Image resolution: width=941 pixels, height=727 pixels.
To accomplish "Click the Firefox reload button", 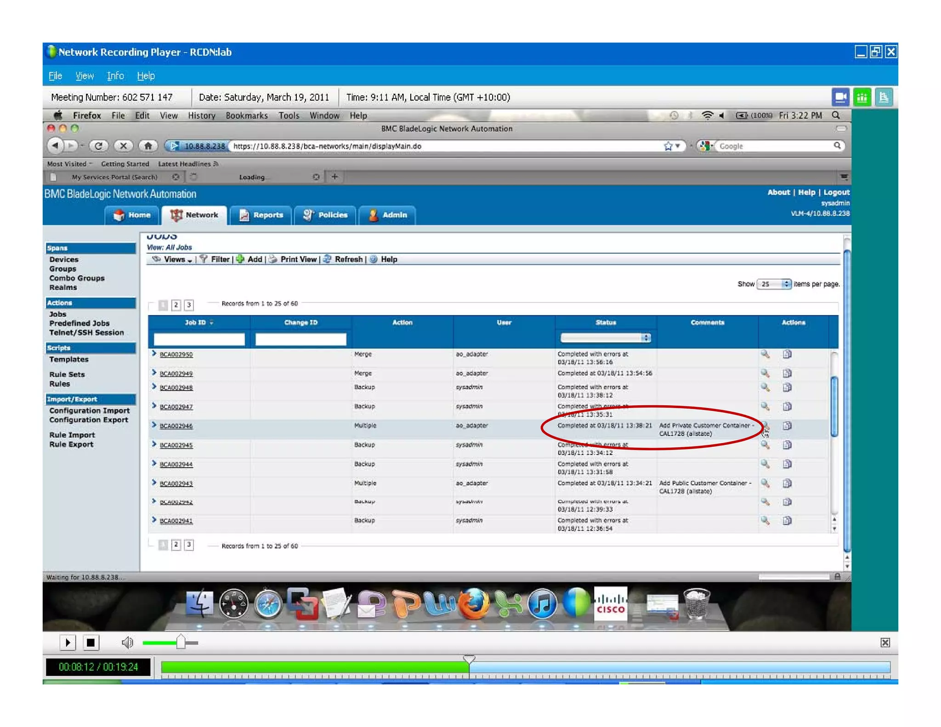I will 98,146.
